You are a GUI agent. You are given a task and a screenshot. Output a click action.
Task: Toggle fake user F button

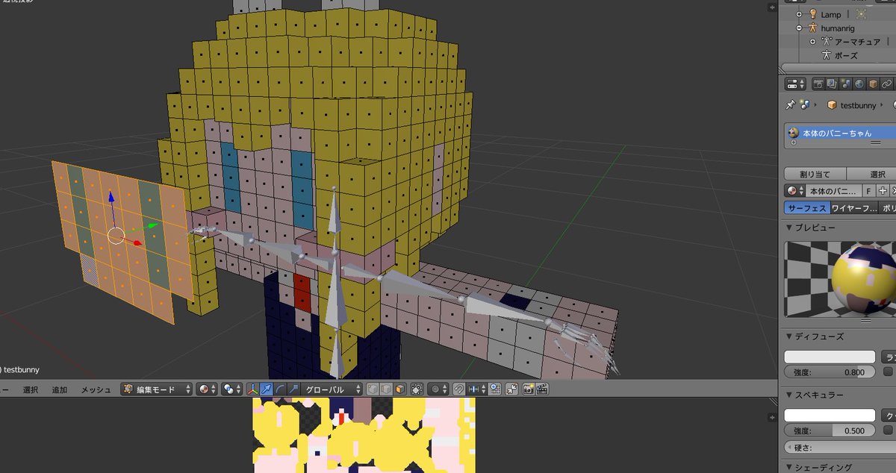point(869,190)
